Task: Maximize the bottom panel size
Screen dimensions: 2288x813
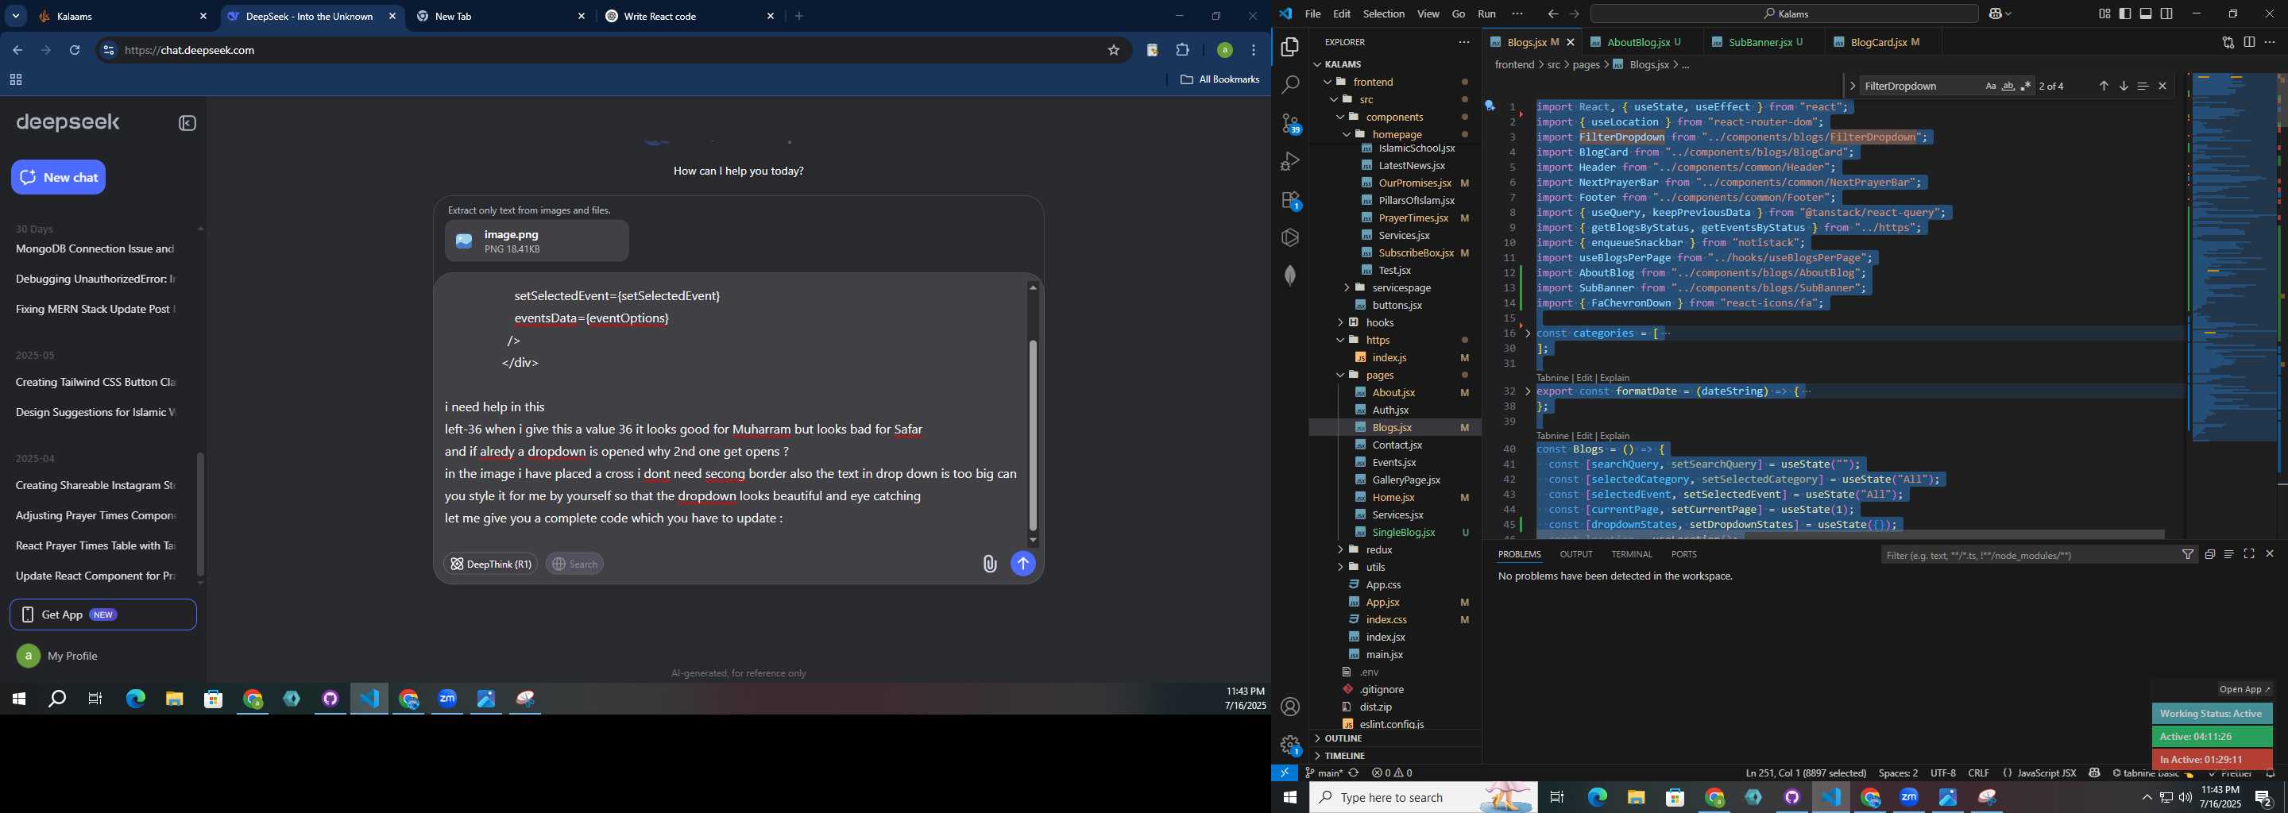Action: pyautogui.click(x=2249, y=555)
